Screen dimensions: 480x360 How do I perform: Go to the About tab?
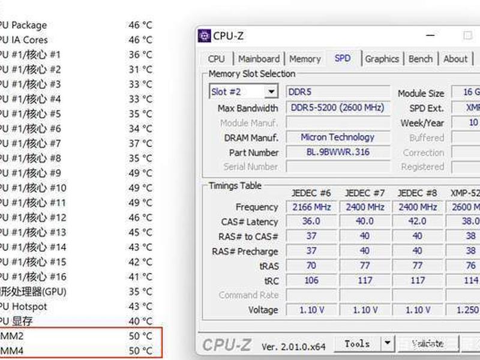pos(455,59)
